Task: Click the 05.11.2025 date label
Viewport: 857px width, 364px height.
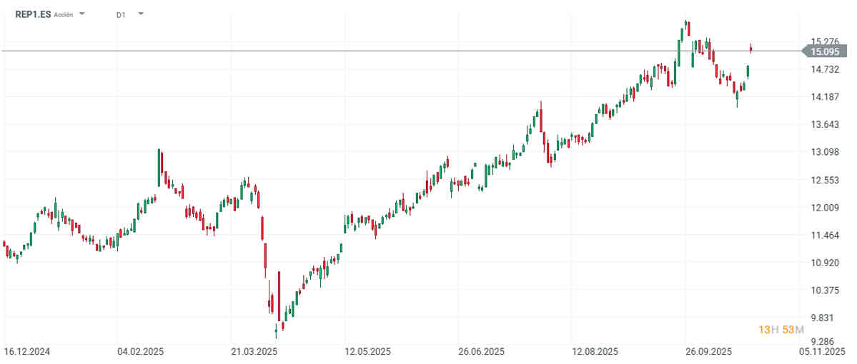Action: [x=822, y=351]
